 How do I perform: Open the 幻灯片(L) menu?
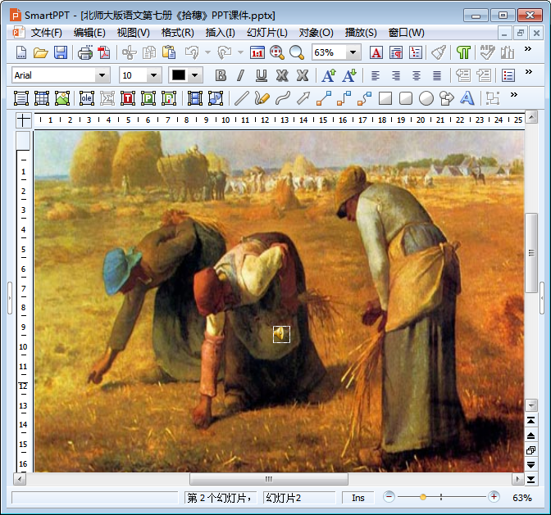(267, 33)
